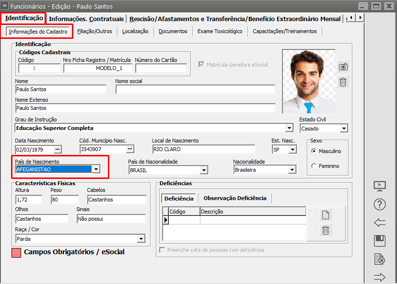The height and width of the screenshot is (284, 397).
Task: Go to previous record with left arrow
Action: coord(380,223)
